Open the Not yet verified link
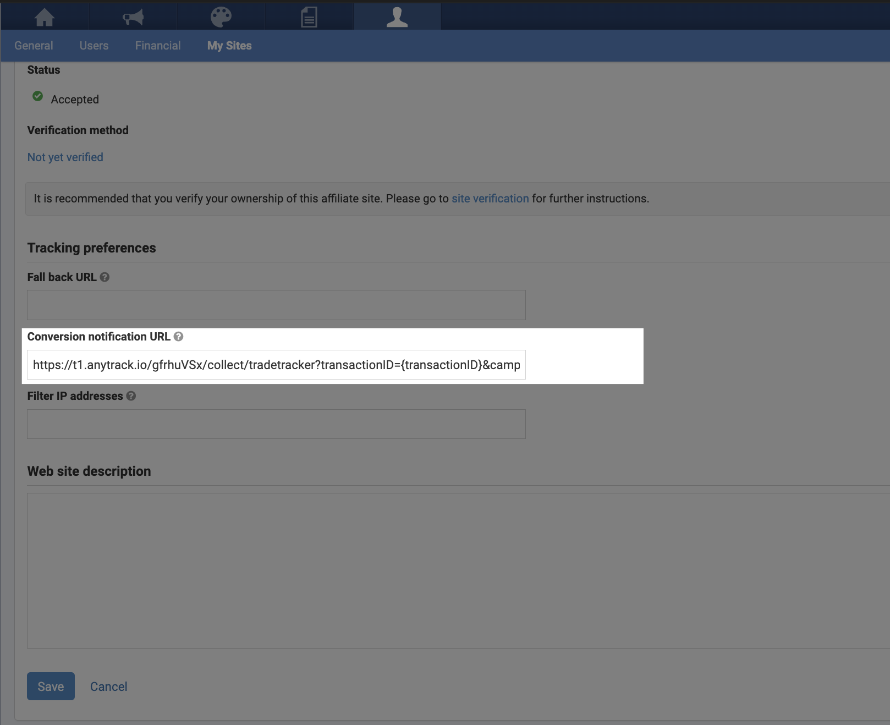This screenshot has width=890, height=725. click(65, 157)
